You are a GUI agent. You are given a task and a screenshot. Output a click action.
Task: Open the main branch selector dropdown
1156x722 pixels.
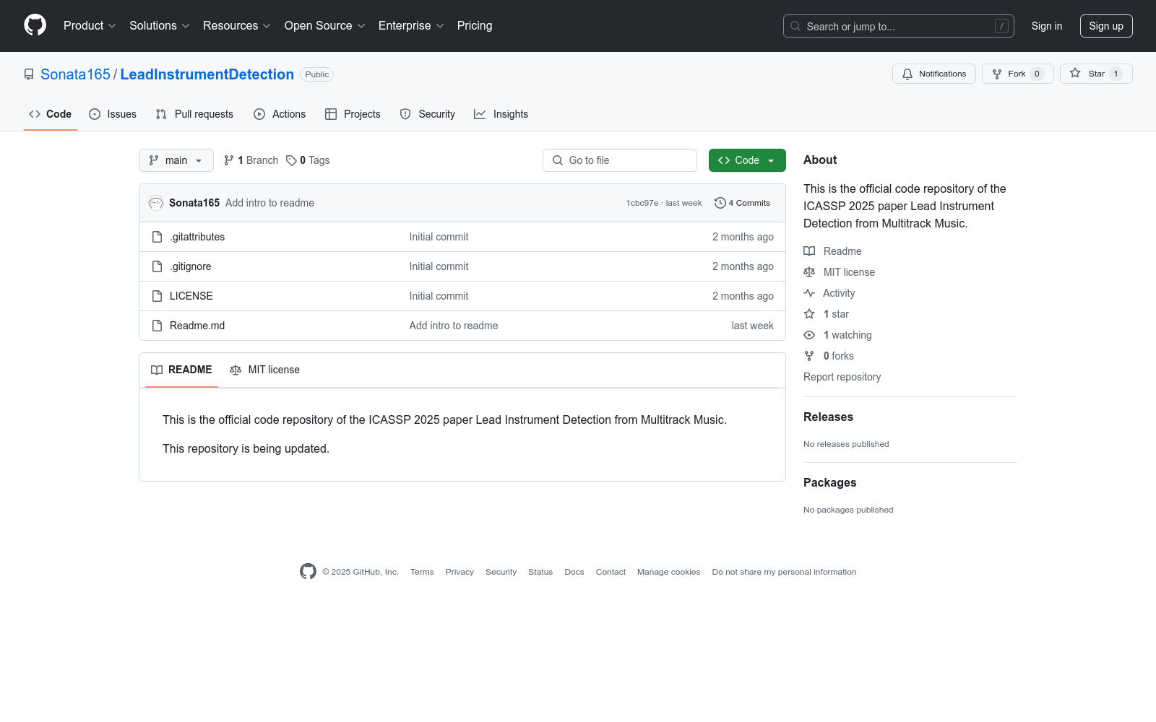(176, 160)
